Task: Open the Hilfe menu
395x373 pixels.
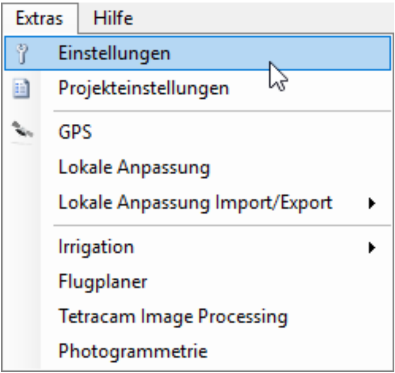Action: (113, 18)
